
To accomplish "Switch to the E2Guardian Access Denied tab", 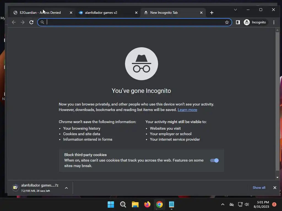I will (x=43, y=13).
